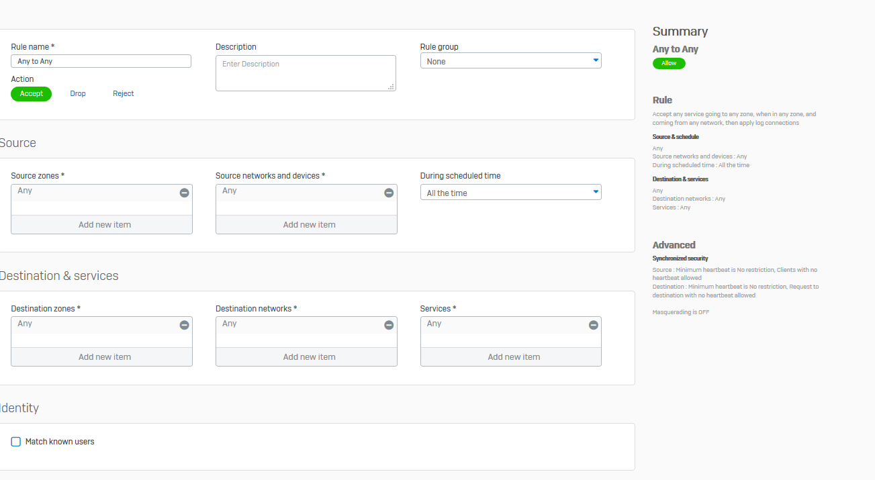This screenshot has height=480, width=875.
Task: Click the green Allow badge in Summary
Action: (669, 63)
